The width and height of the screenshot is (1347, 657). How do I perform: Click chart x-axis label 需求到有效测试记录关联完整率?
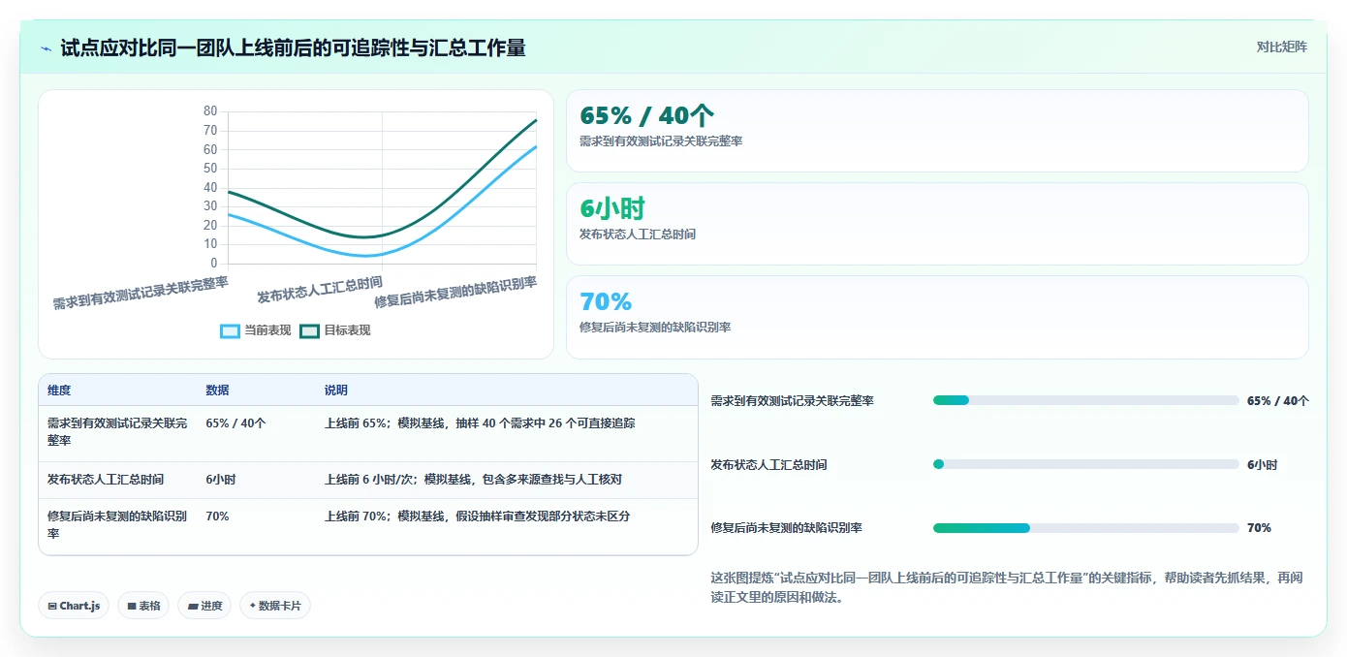pos(141,293)
